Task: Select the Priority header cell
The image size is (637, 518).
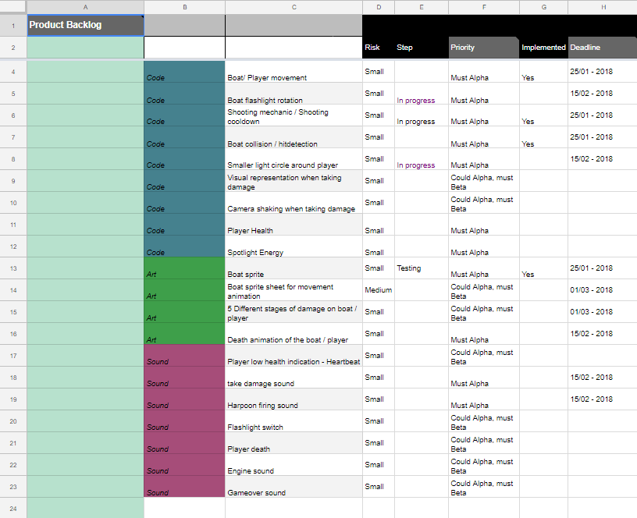Action: pos(482,47)
